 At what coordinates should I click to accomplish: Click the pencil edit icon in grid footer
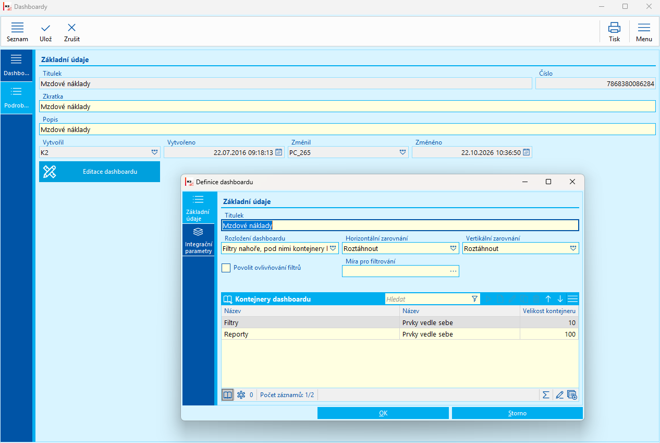(559, 395)
